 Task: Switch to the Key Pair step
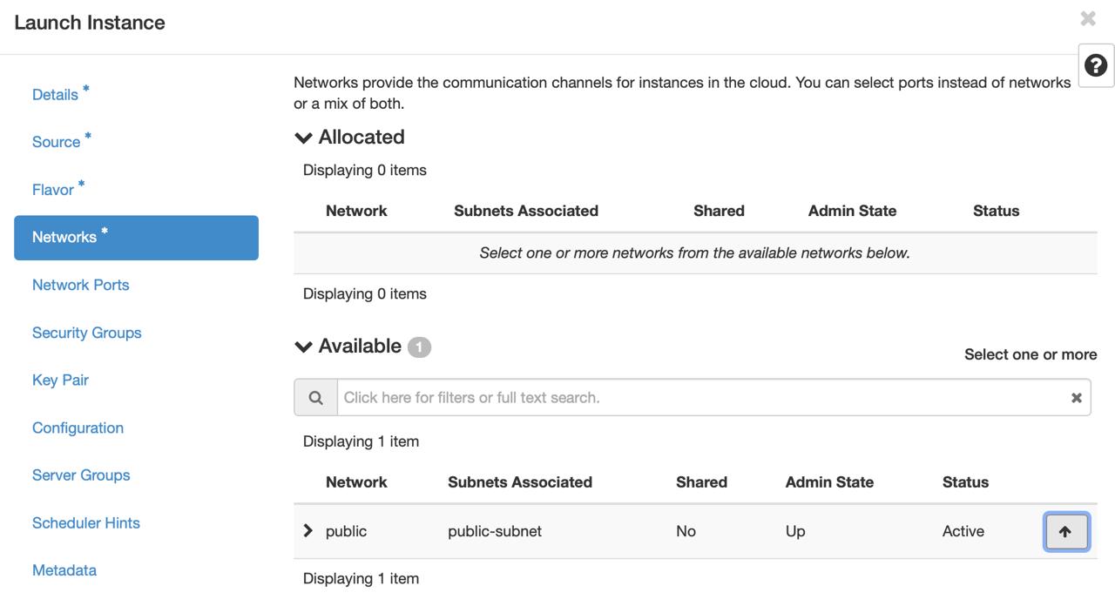[x=59, y=380]
